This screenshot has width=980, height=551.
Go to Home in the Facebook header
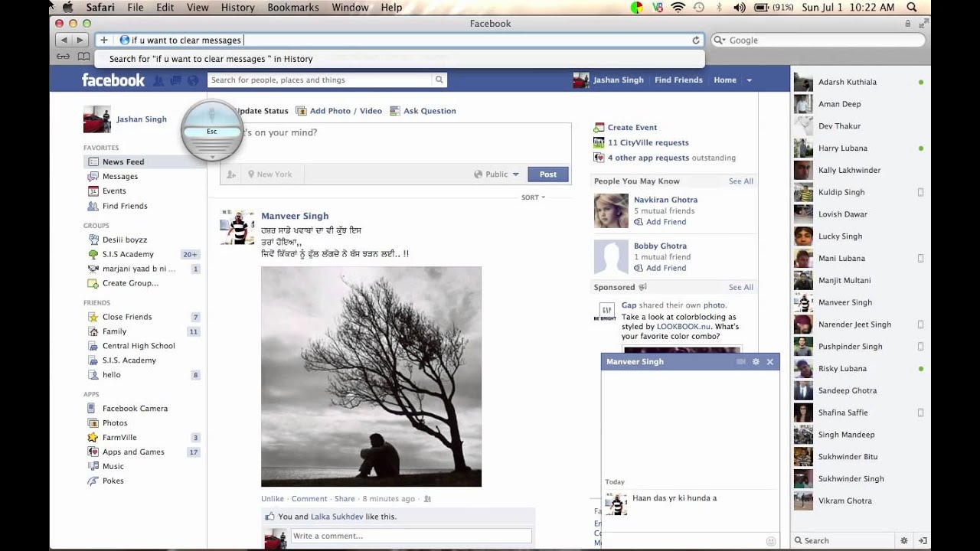coord(725,80)
